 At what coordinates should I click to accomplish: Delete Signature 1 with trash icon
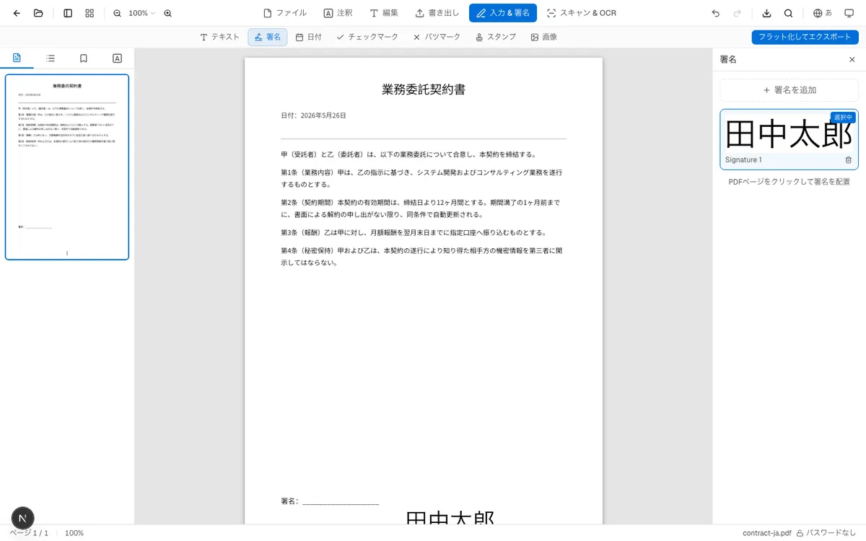coord(848,160)
